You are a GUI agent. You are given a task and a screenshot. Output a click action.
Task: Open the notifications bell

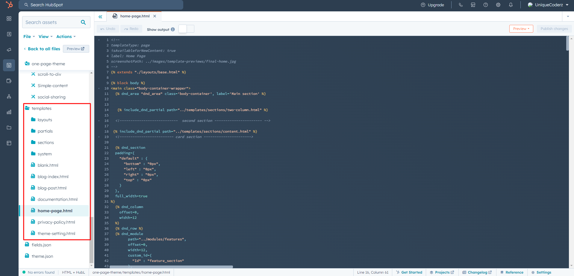coord(511,5)
